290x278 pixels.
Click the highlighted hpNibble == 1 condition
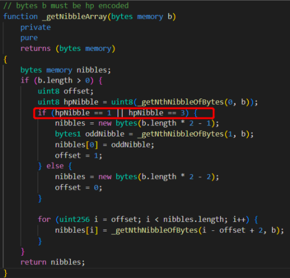click(x=83, y=113)
